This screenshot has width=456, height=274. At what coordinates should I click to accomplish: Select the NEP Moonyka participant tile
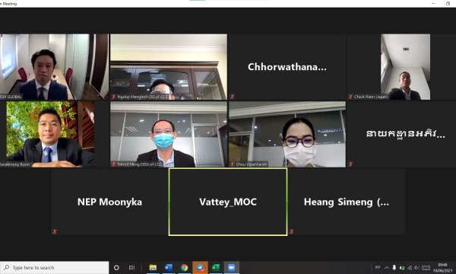[109, 202]
